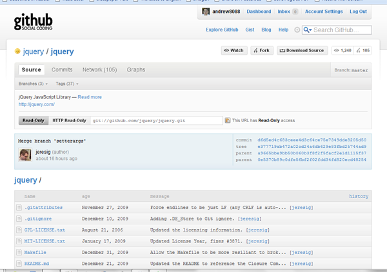The image size is (387, 272).
Task: Select the Read-Only URL toggle
Action: click(34, 120)
